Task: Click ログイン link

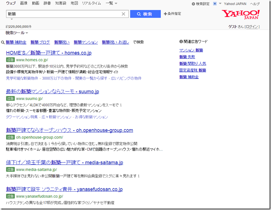Action: [x=252, y=27]
